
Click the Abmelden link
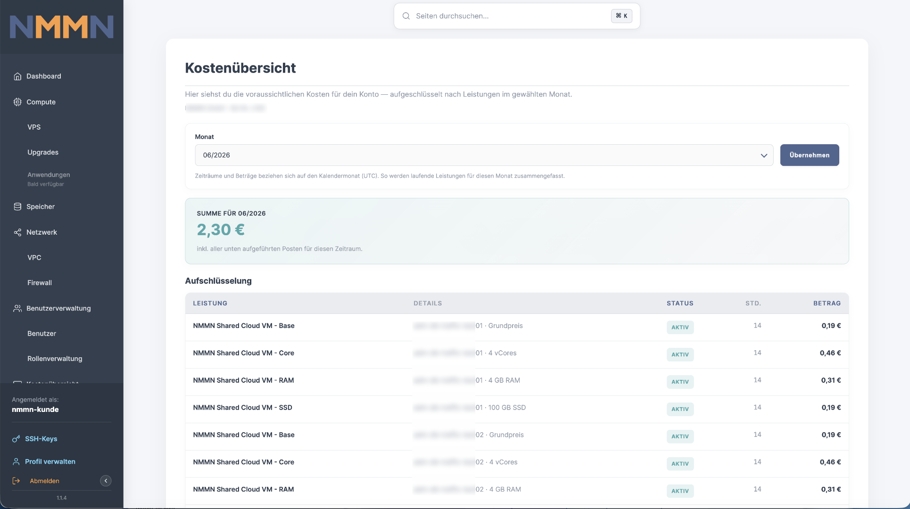point(44,481)
